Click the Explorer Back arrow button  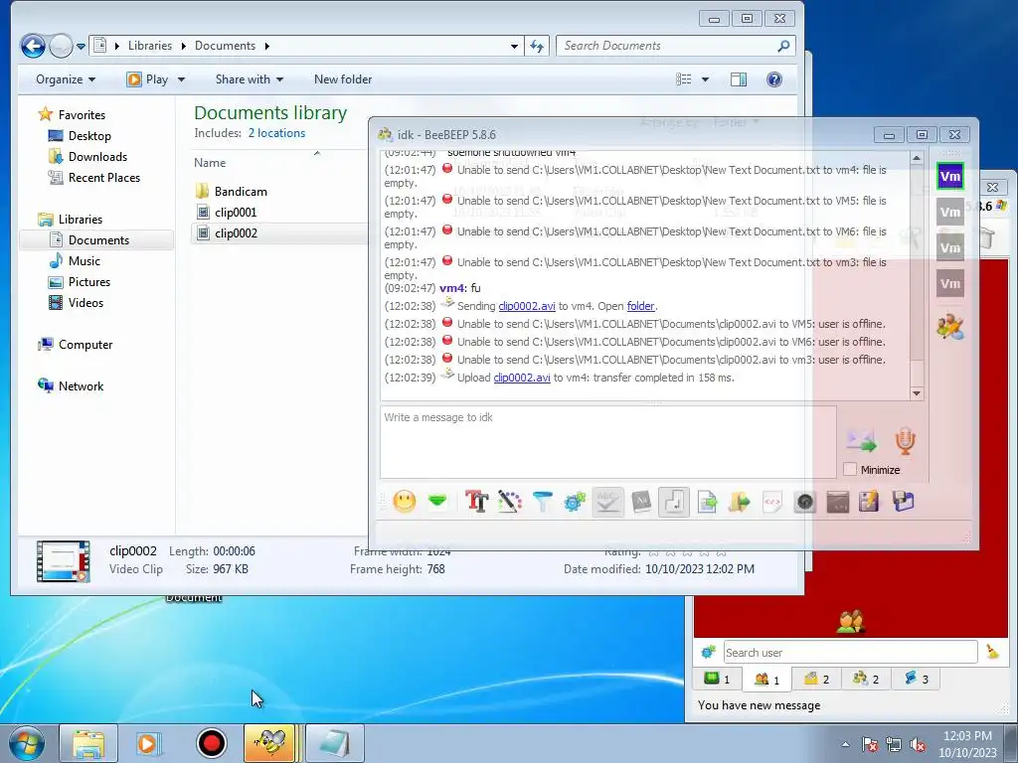coord(33,46)
